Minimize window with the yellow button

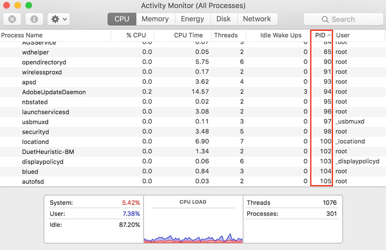click(17, 6)
